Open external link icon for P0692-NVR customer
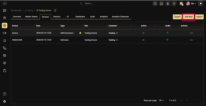This screenshot has width=206, height=106. coord(117,40)
